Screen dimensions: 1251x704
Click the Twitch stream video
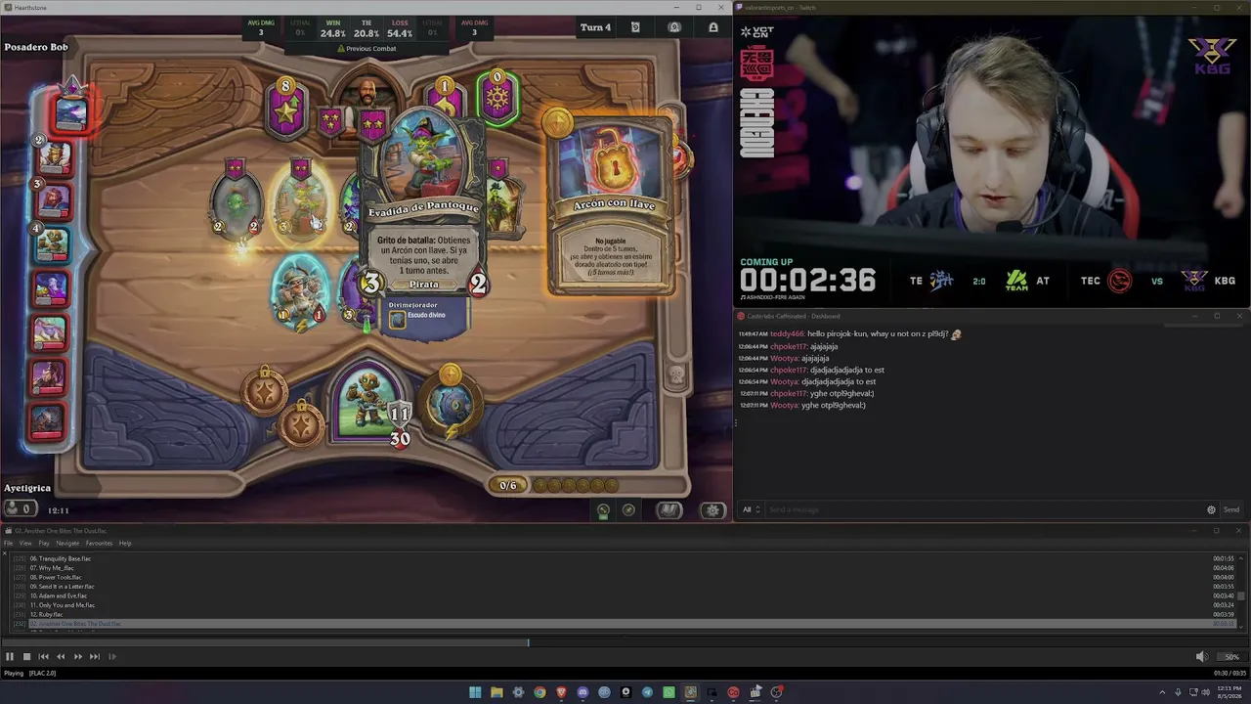click(x=992, y=161)
